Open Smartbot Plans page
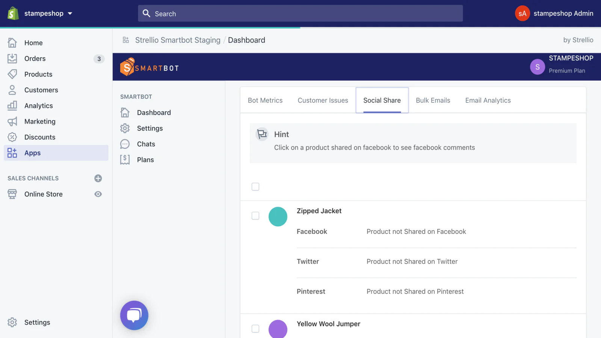601x338 pixels. 145,160
